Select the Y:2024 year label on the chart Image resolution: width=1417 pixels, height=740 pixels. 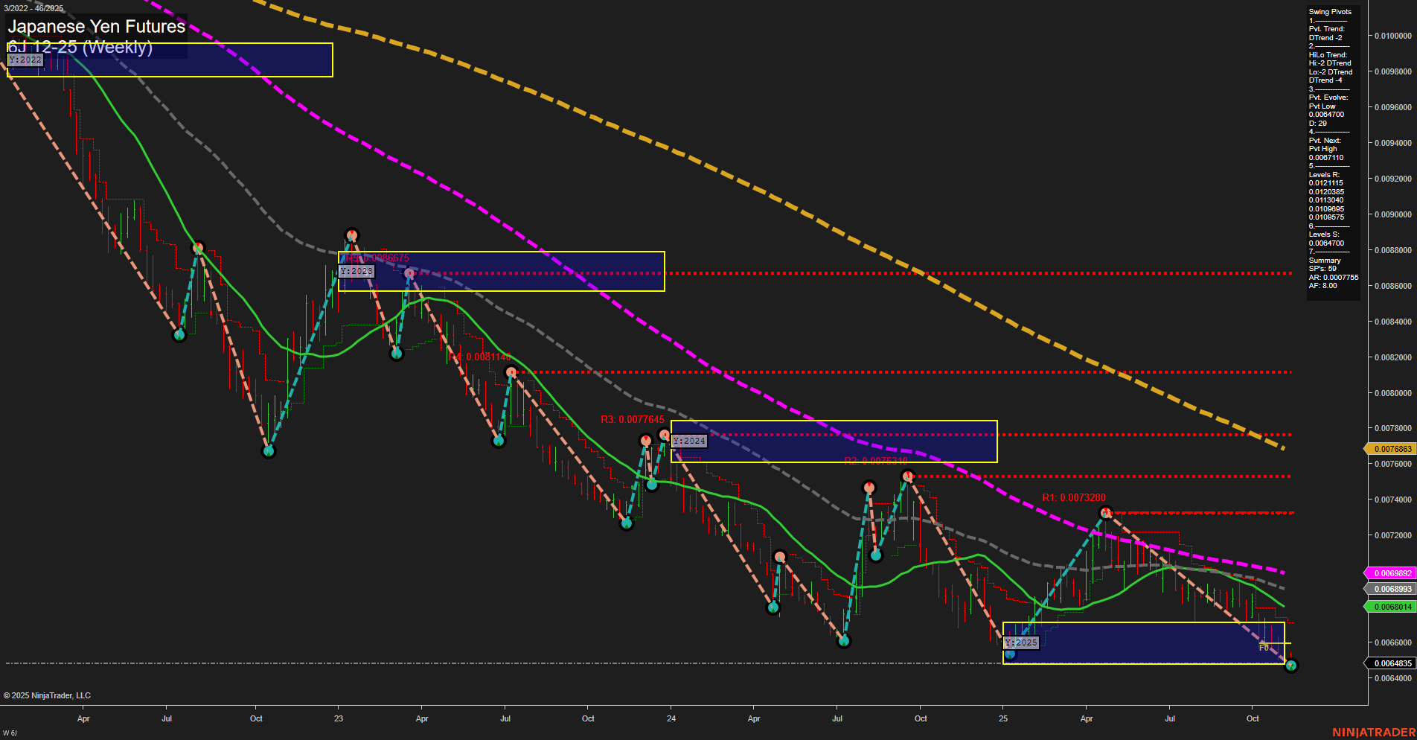coord(688,441)
